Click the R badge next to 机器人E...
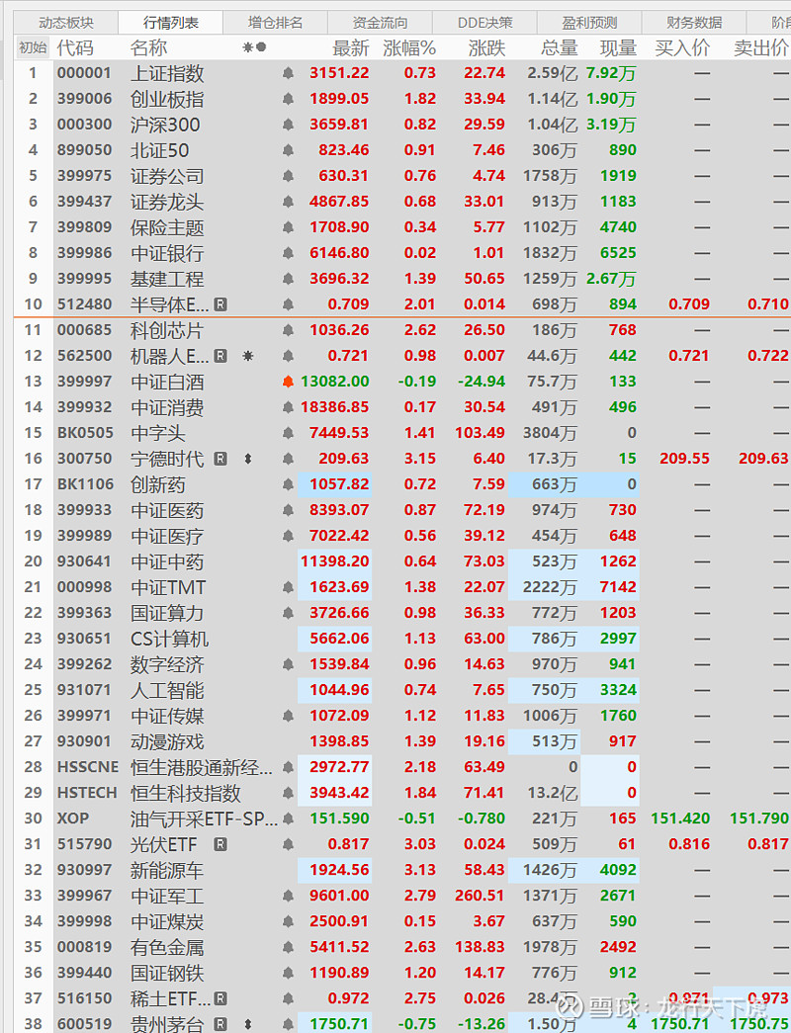 click(220, 356)
